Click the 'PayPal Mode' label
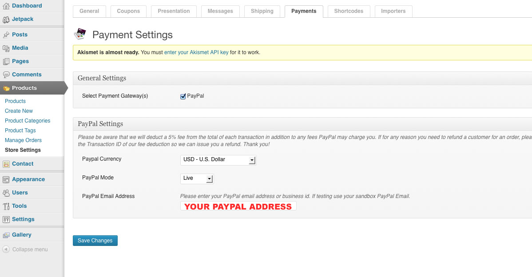532x277 pixels. tap(98, 178)
